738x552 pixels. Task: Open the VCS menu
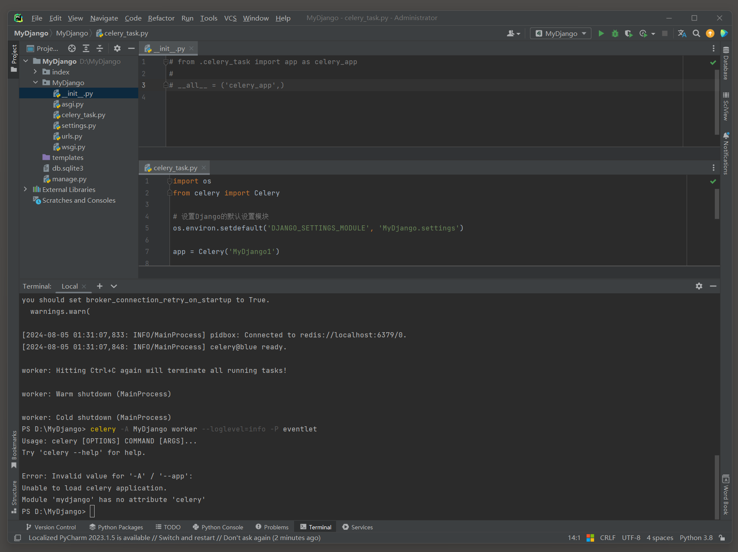coord(230,18)
